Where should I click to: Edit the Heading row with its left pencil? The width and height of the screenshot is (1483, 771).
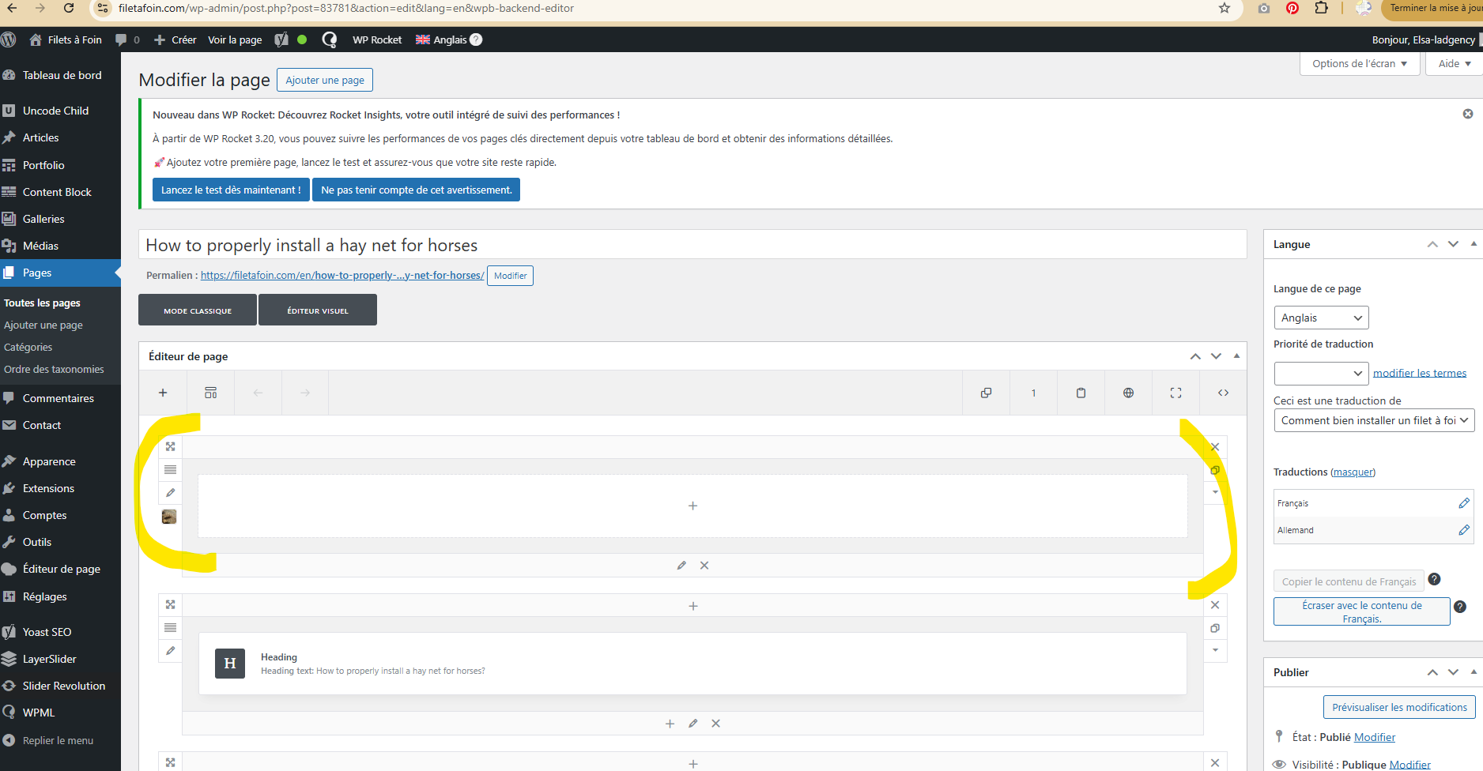170,651
